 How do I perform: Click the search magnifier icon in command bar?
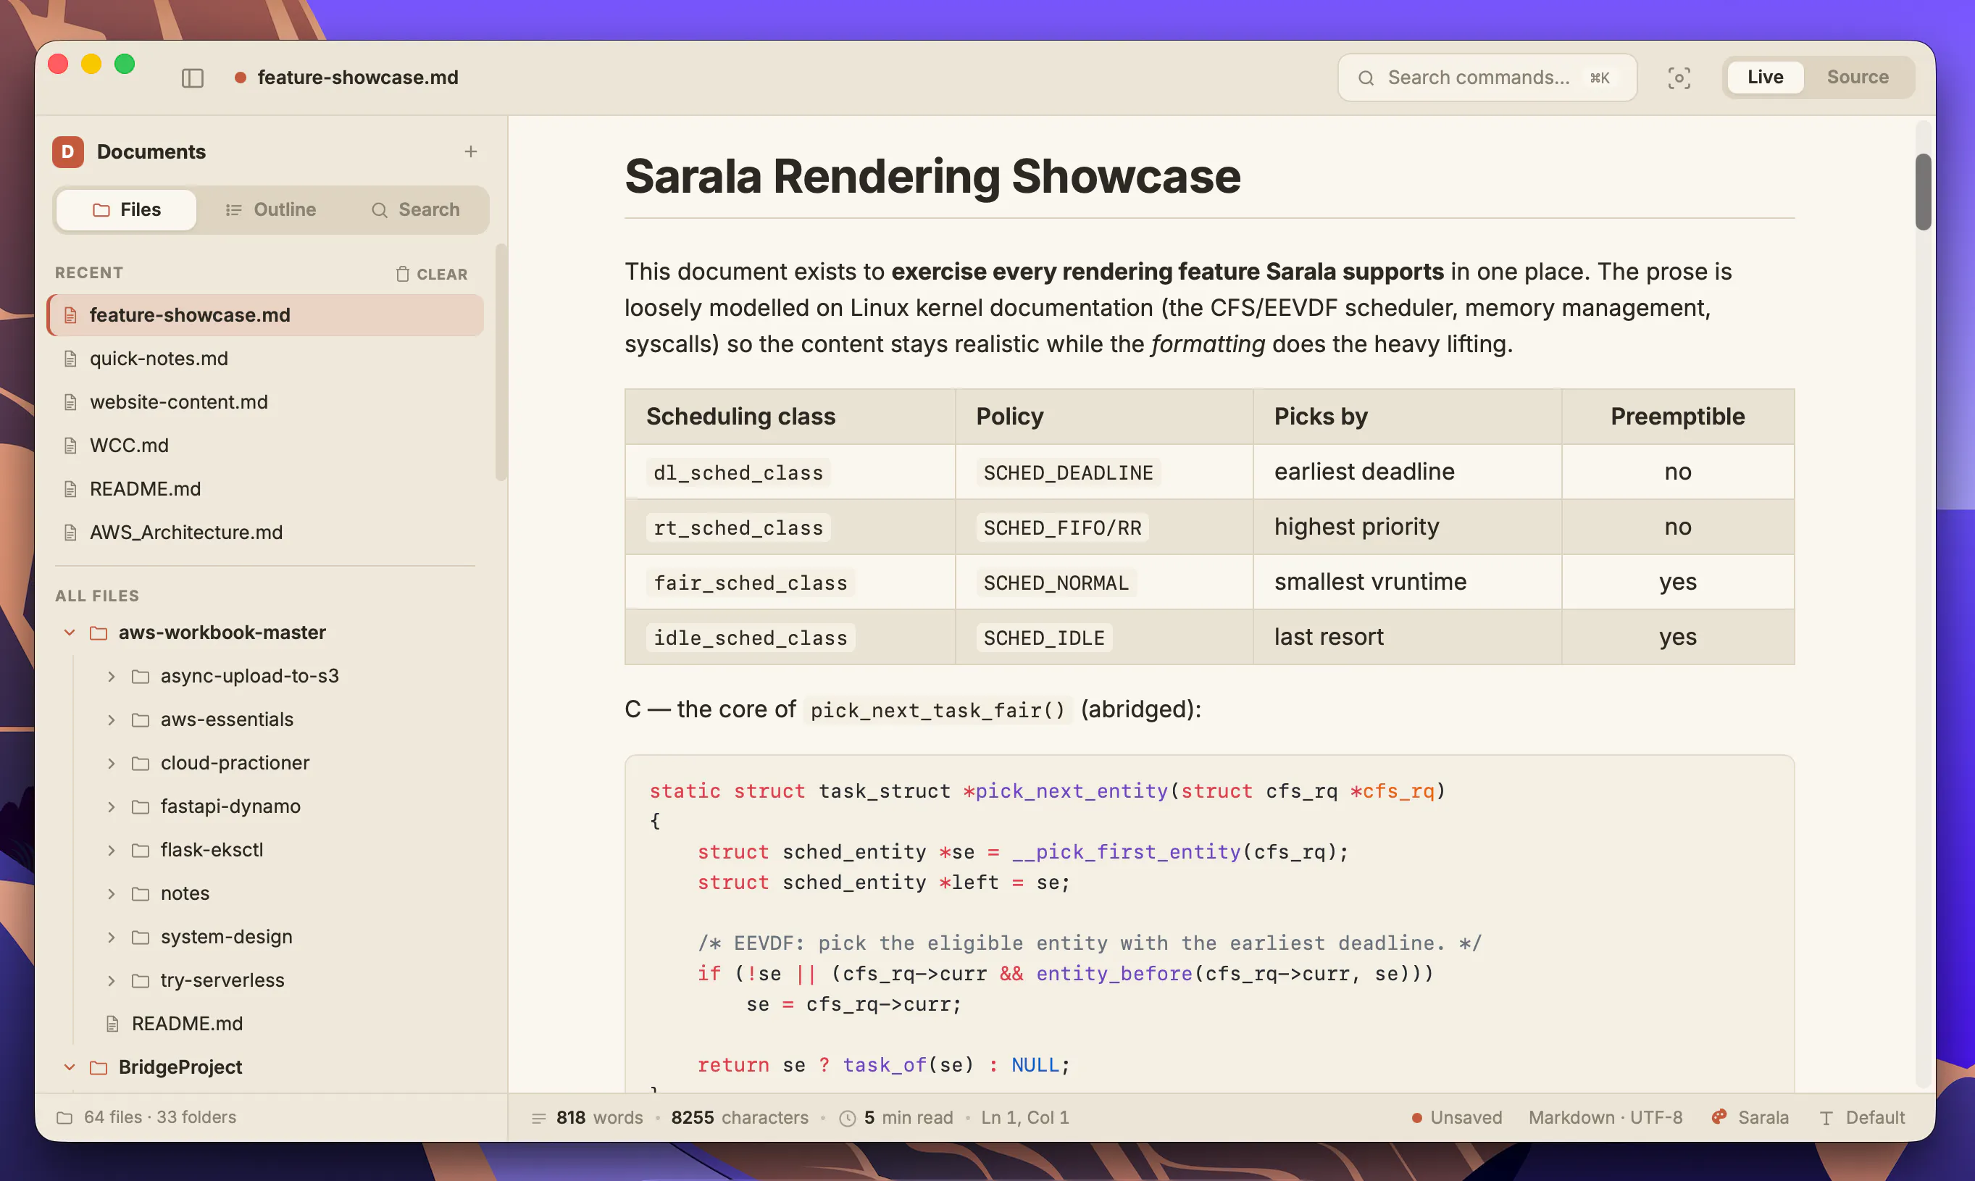point(1366,78)
